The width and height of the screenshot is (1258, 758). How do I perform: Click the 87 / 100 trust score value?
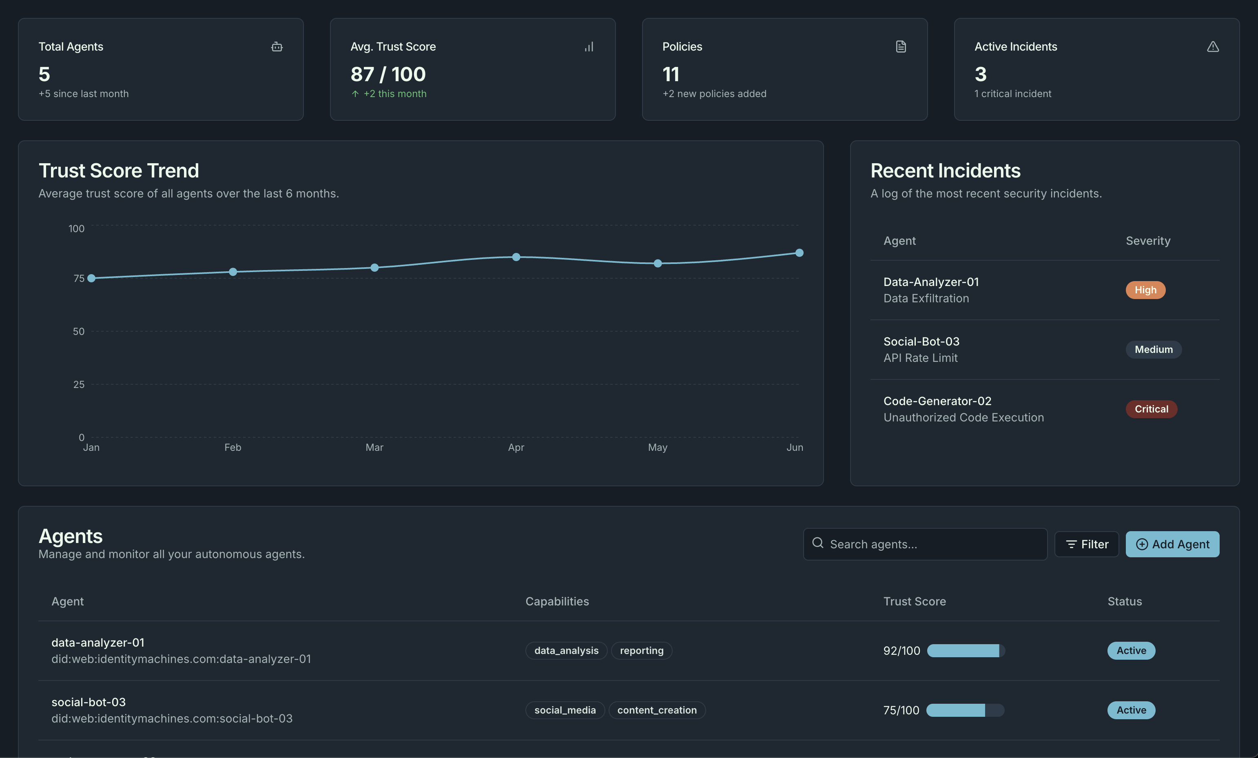click(x=388, y=74)
